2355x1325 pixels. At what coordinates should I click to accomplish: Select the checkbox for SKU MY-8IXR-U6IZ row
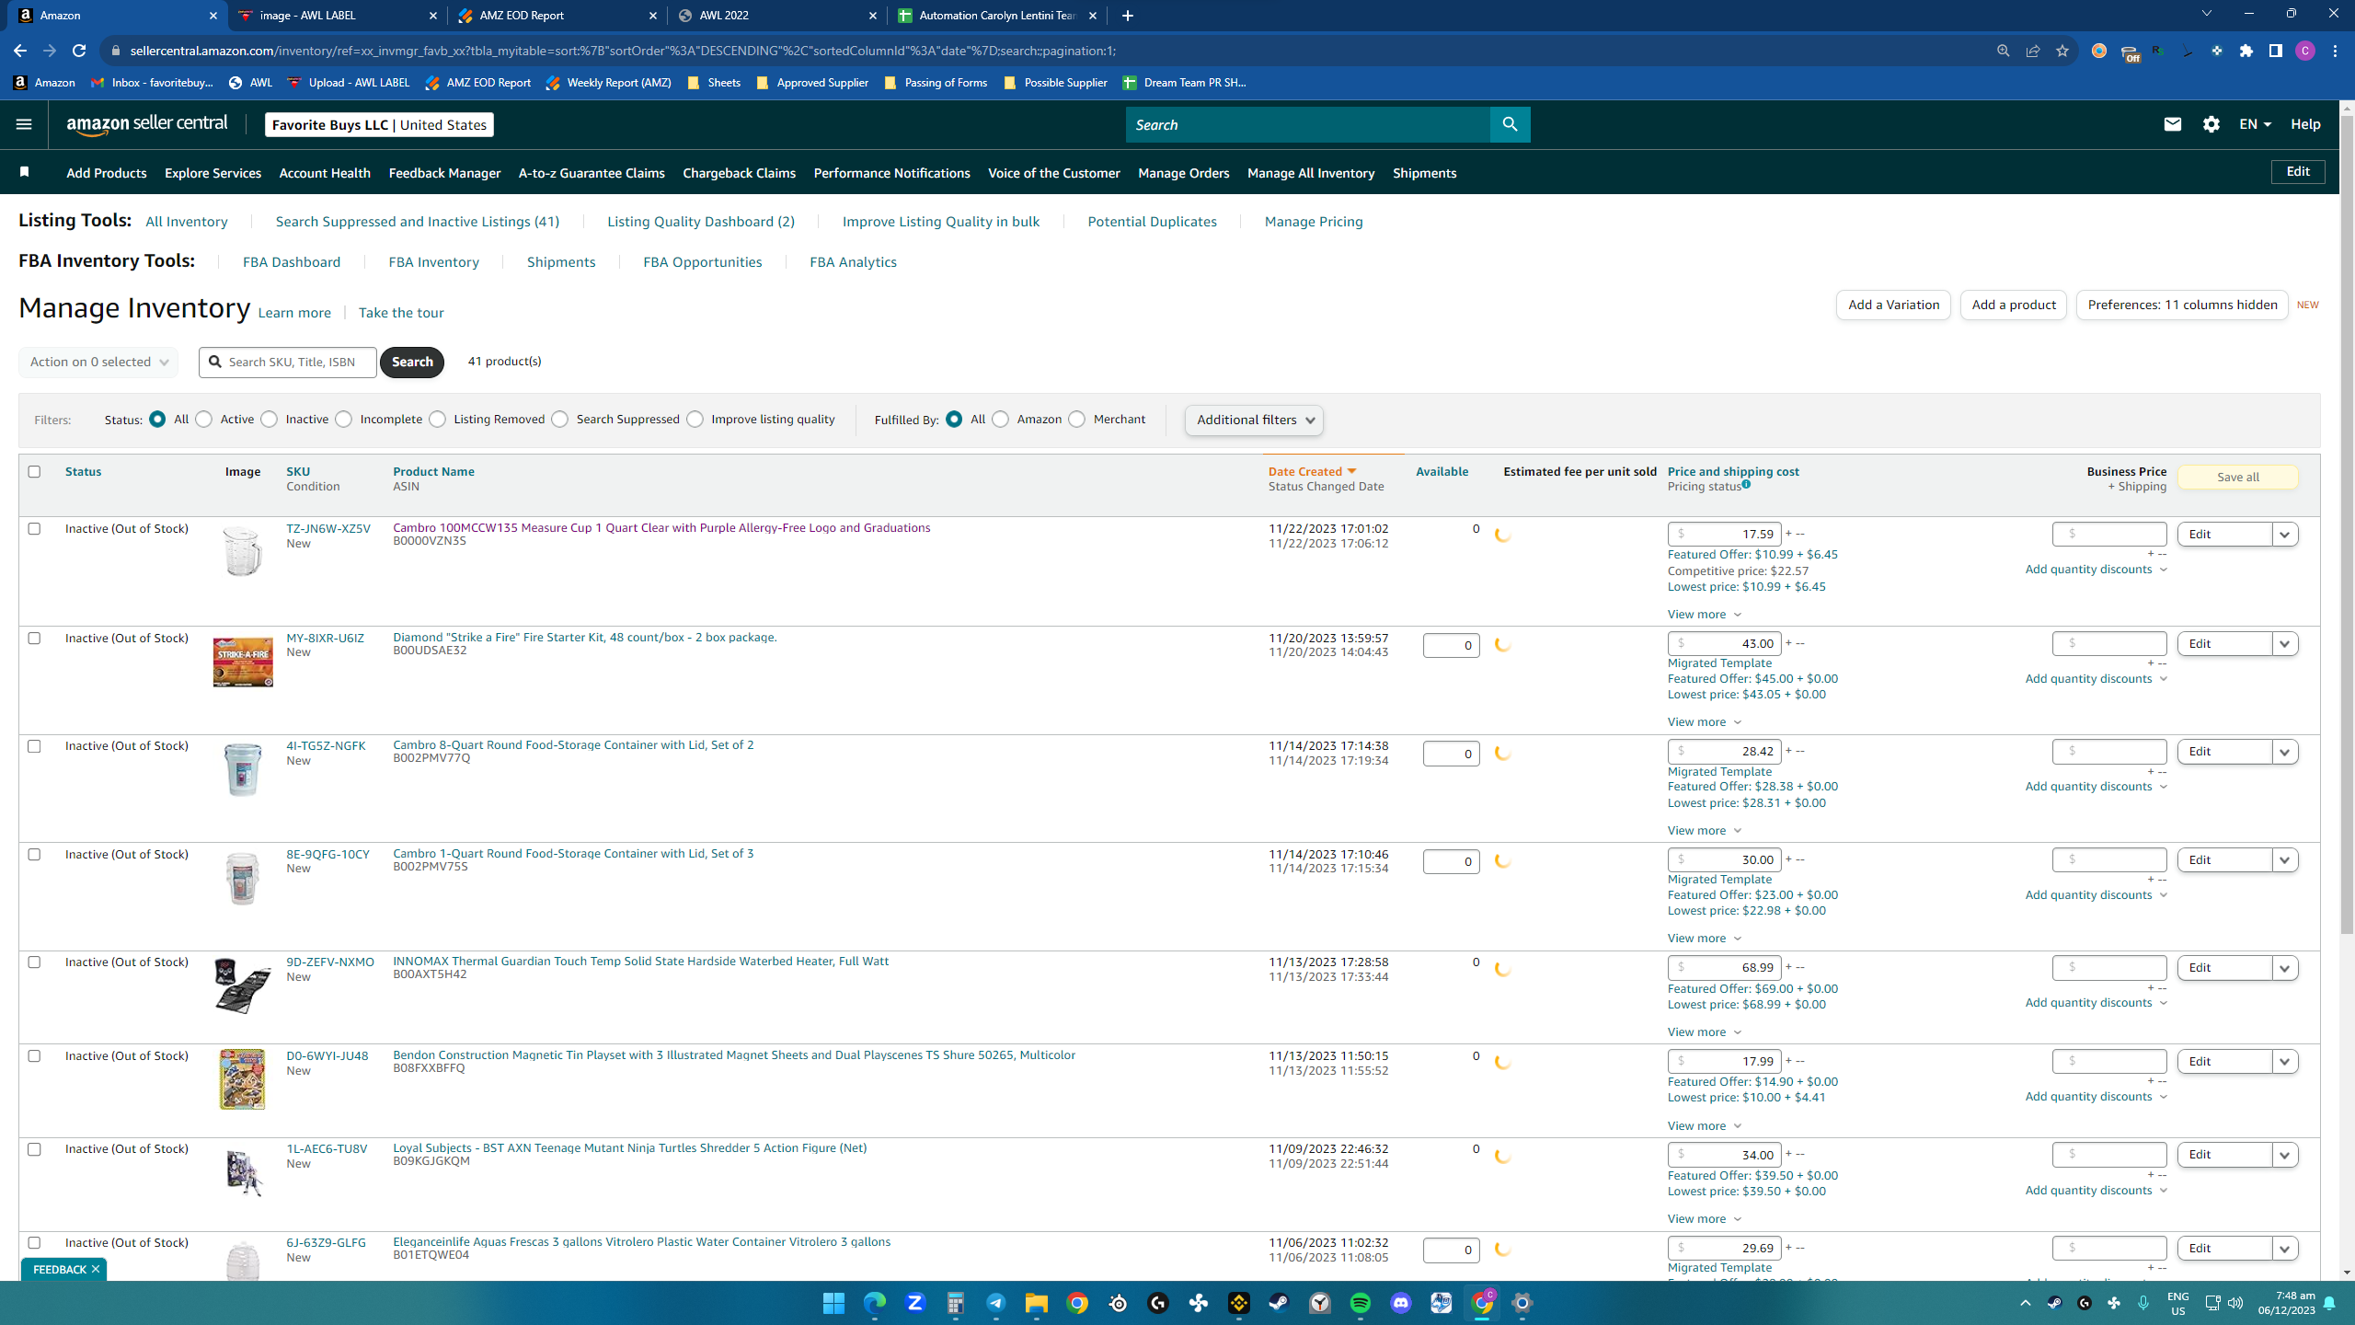[x=34, y=638]
